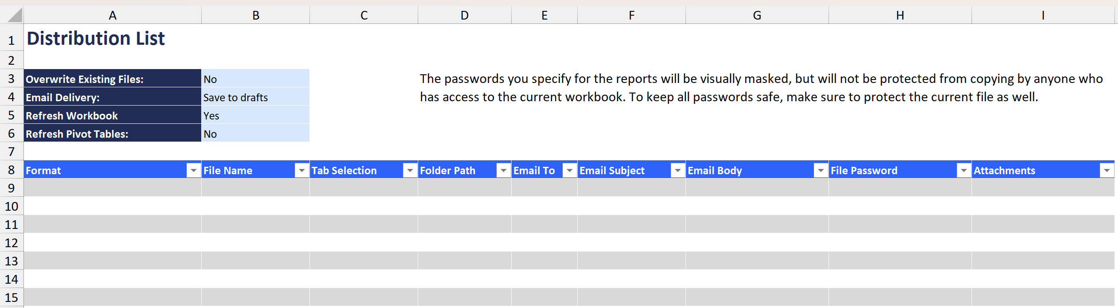This screenshot has width=1118, height=308.
Task: Select column A header
Action: pyautogui.click(x=113, y=15)
